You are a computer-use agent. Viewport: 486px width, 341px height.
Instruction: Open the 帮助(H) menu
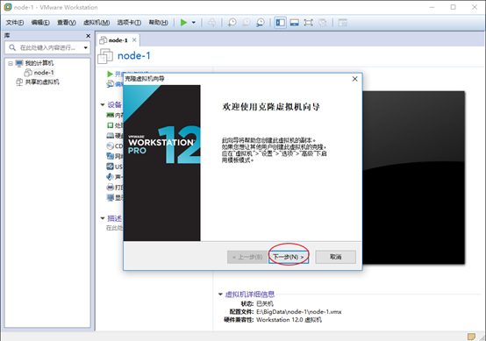(158, 22)
